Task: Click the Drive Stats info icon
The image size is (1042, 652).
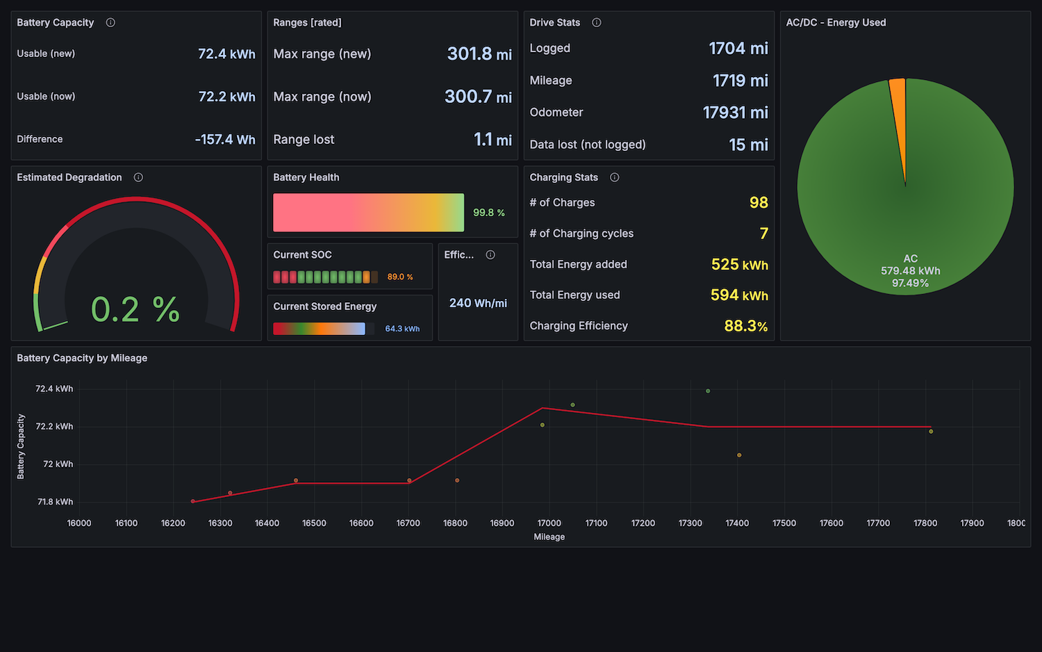Action: [596, 22]
